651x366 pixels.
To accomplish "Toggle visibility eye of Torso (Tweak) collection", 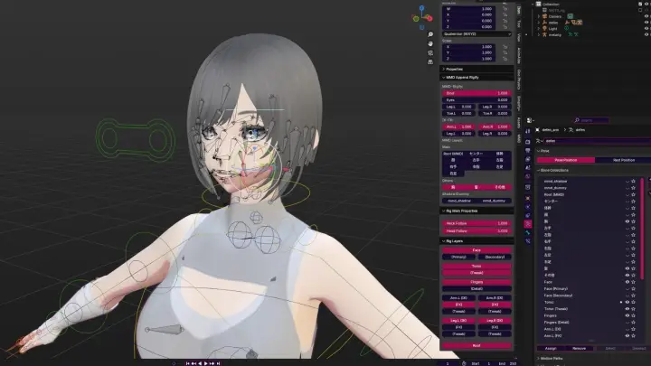I will click(627, 309).
